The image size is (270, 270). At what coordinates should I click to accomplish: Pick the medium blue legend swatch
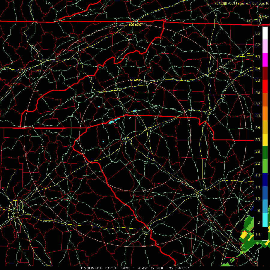click(265, 193)
